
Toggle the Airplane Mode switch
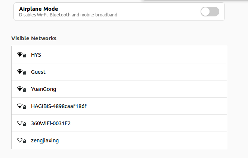[x=210, y=12]
